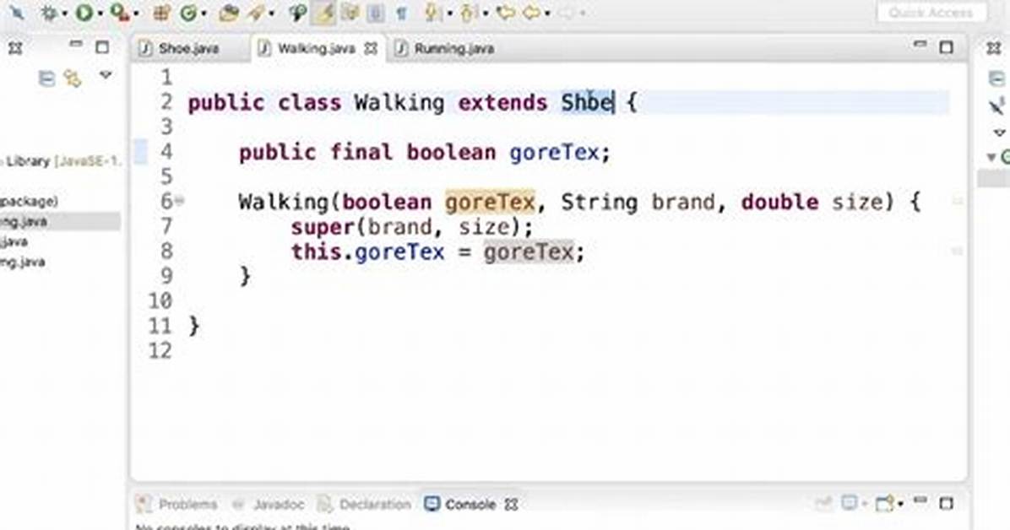Click the Open Task pencil icon
The height and width of the screenshot is (530, 1010).
point(256,13)
